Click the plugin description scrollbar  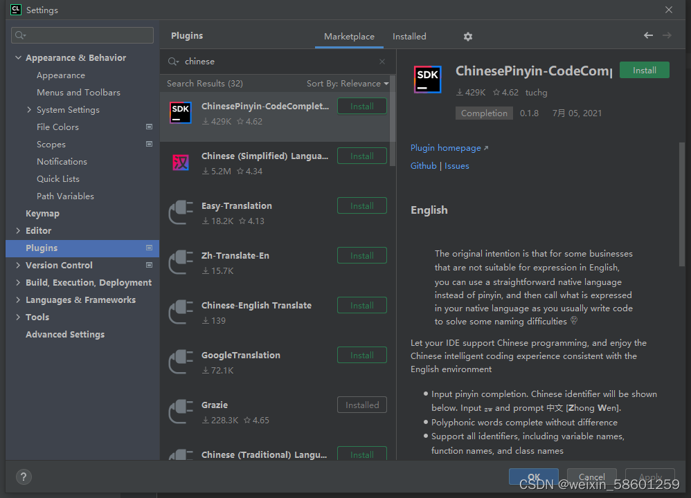682,205
